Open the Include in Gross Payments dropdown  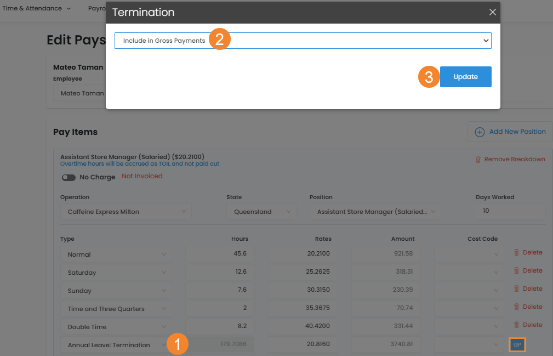coord(303,41)
